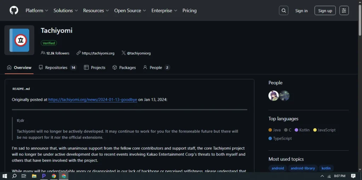Expand the Resources menu
The width and height of the screenshot is (362, 180).
pyautogui.click(x=96, y=11)
